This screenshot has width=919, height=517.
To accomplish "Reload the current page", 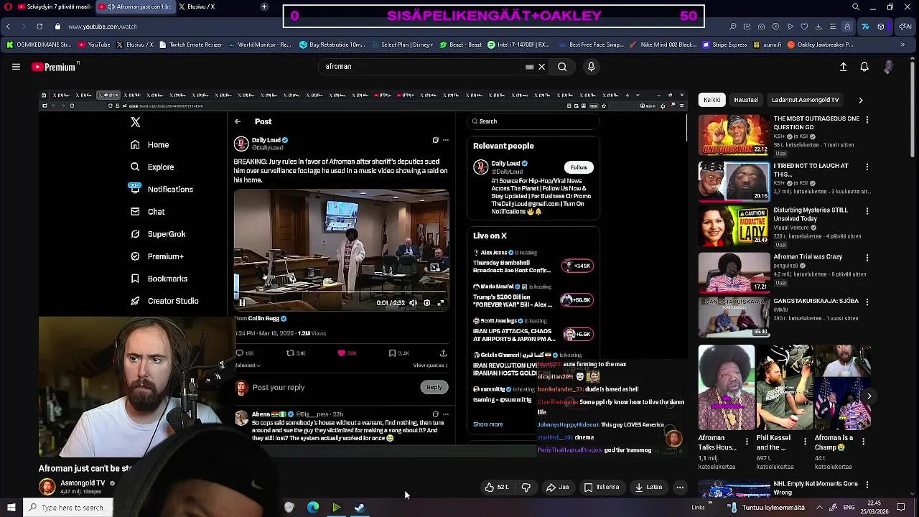I will click(x=39, y=27).
